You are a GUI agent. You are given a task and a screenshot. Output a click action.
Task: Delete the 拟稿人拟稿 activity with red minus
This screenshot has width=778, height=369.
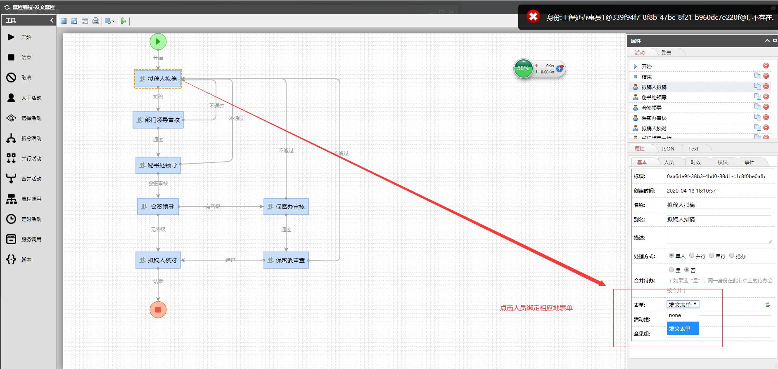tap(766, 86)
